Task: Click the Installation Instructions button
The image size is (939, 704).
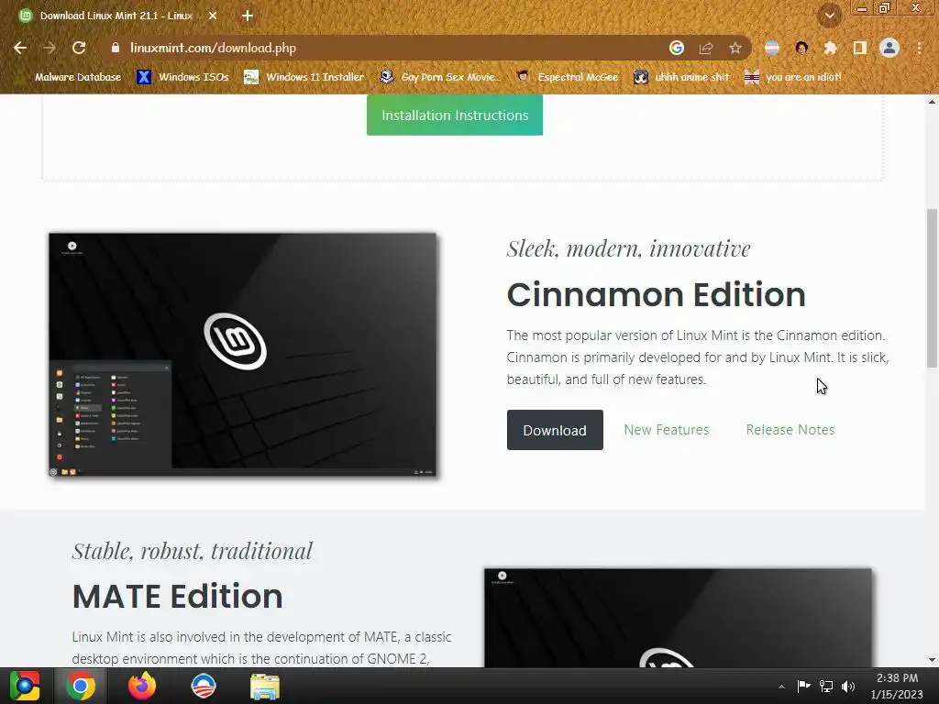Action: [455, 115]
